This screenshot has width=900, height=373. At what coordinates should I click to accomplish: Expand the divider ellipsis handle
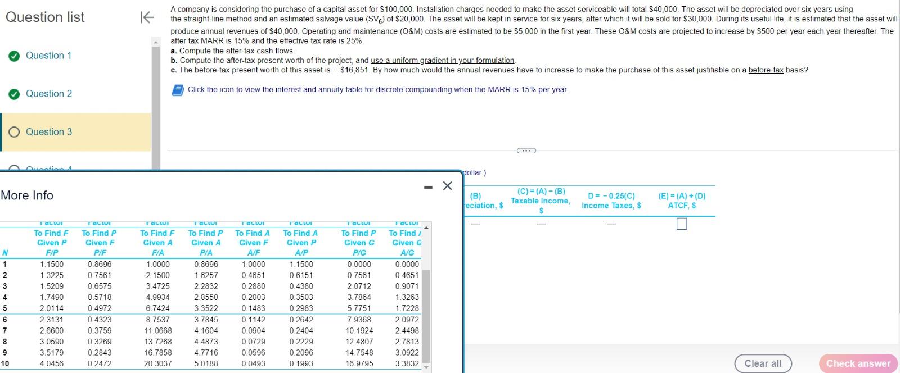(526, 151)
